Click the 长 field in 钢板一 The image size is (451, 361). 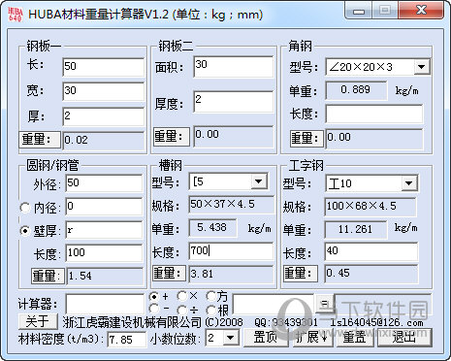click(x=104, y=67)
